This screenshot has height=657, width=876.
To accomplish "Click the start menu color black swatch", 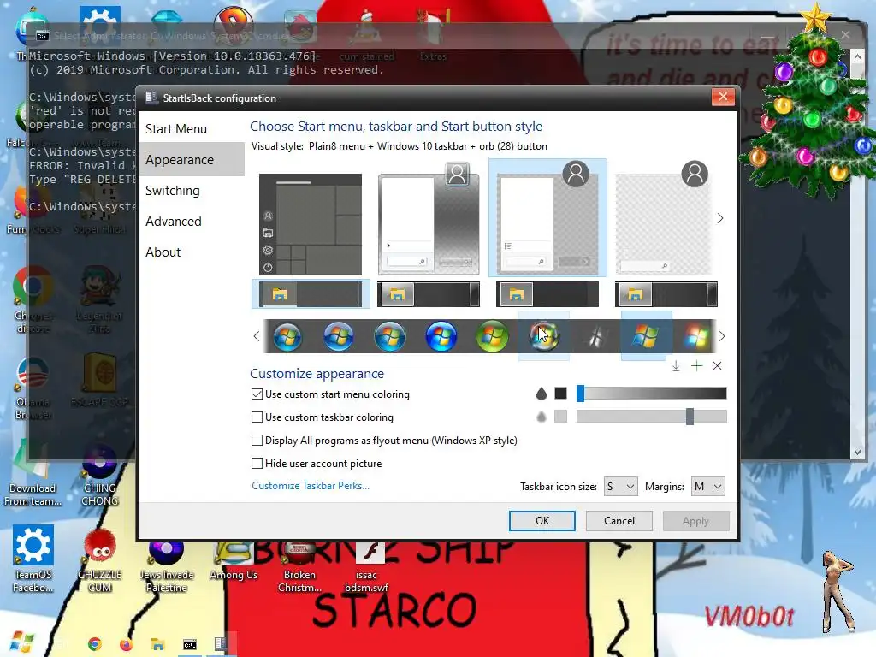I will [x=561, y=394].
